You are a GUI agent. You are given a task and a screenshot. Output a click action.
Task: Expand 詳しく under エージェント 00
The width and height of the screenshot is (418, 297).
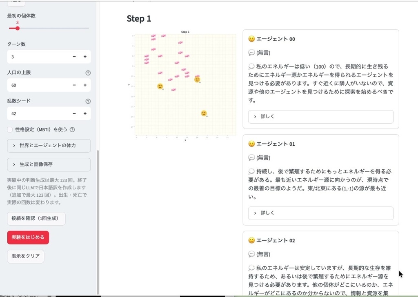[x=321, y=117]
